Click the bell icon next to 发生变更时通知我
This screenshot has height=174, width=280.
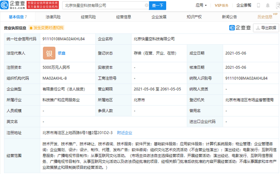[x=31, y=28]
